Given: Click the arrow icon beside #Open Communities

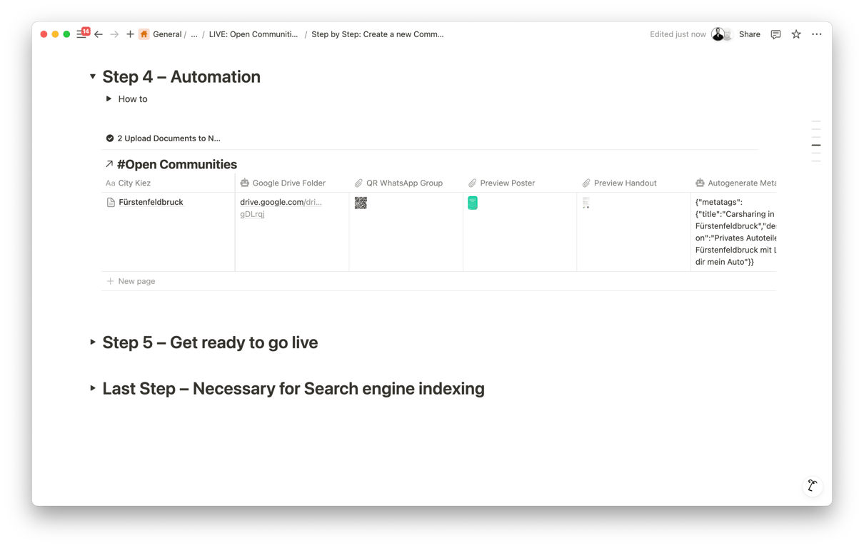Looking at the screenshot, I should coord(109,164).
